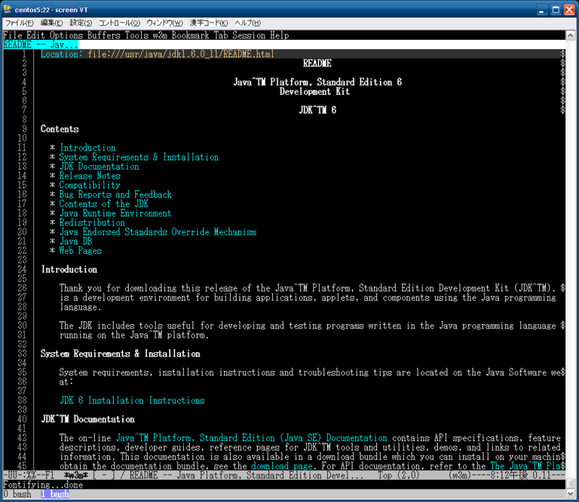Open Emacs Options menu

click(x=67, y=35)
